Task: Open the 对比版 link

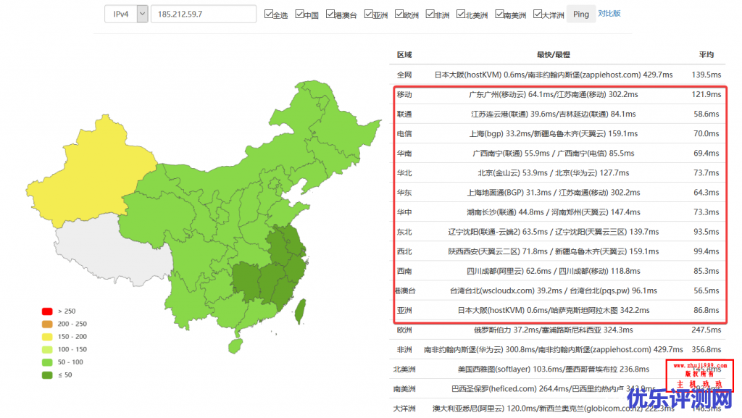Action: coord(609,14)
